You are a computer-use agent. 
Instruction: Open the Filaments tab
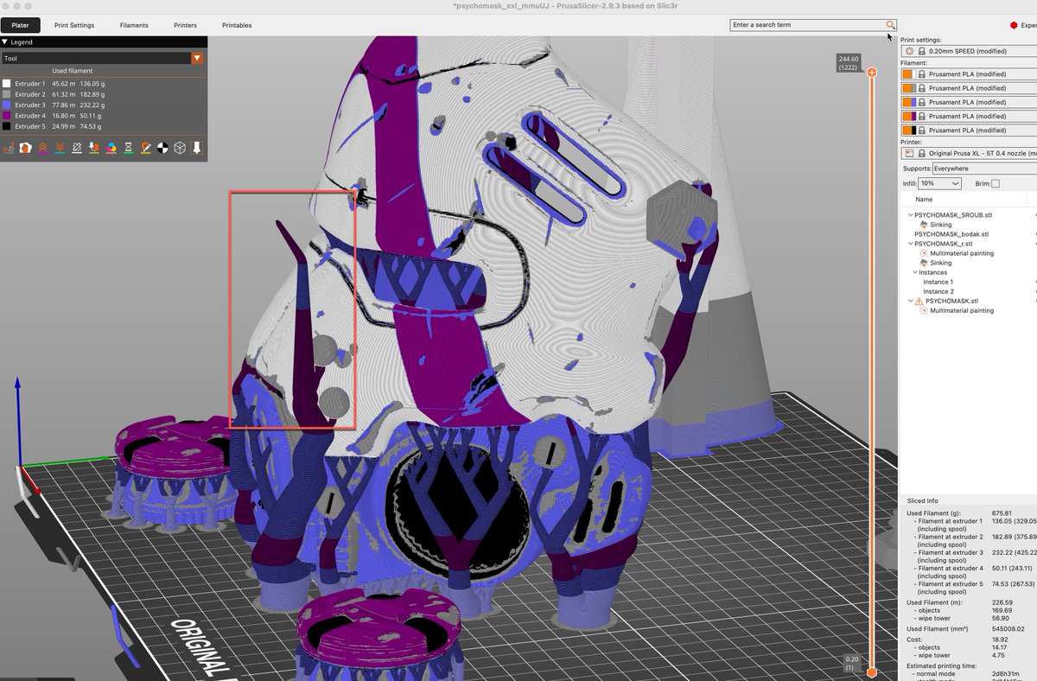[134, 25]
